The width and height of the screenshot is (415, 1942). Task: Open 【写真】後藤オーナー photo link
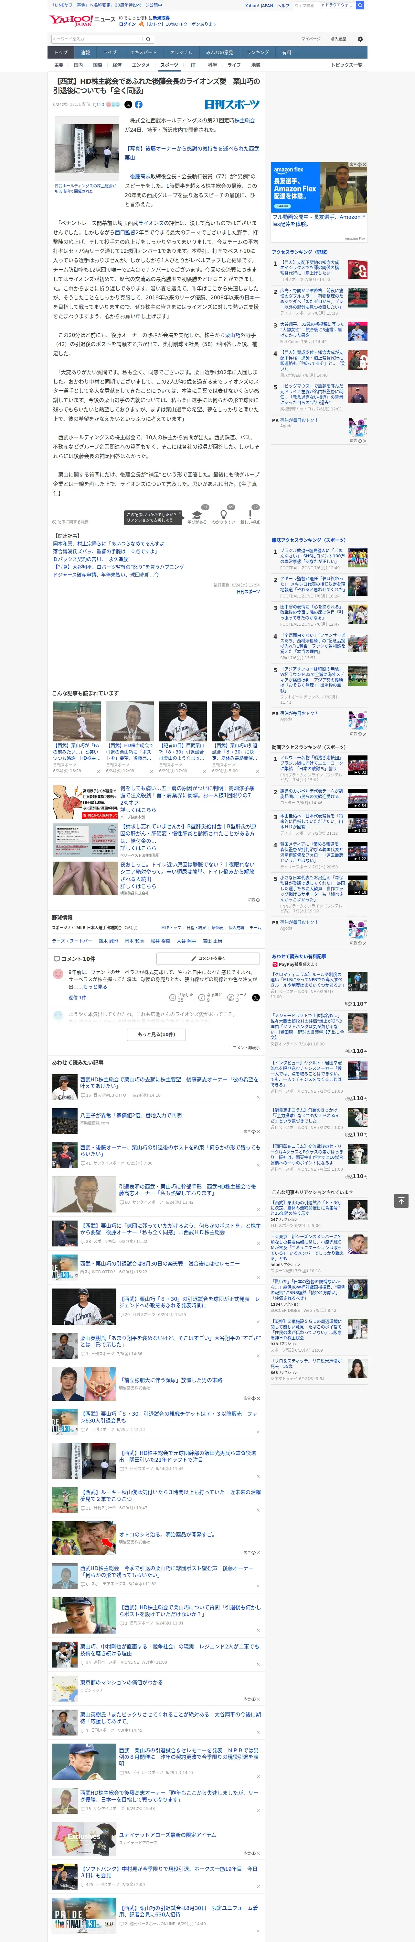pyautogui.click(x=191, y=153)
